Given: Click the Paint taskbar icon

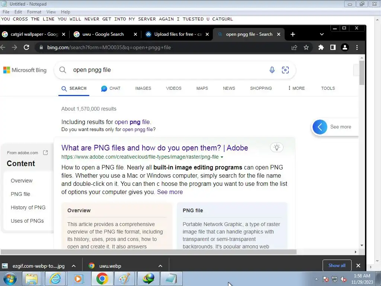Looking at the screenshot, I should click(124, 279).
